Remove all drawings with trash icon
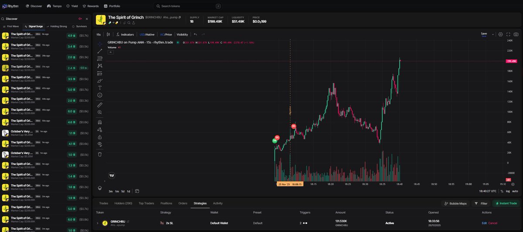The image size is (523, 232). click(100, 154)
